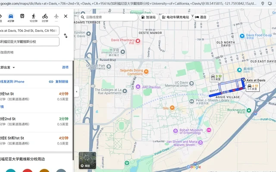Viewport: 276px width, 172px height.
Task: Send directions to iPhone link
Action: [12, 82]
